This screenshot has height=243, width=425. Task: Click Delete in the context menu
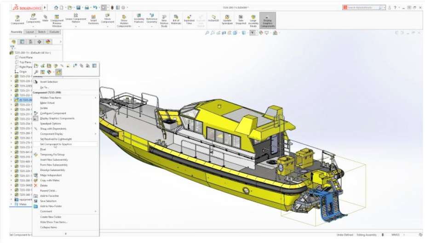tap(44, 186)
